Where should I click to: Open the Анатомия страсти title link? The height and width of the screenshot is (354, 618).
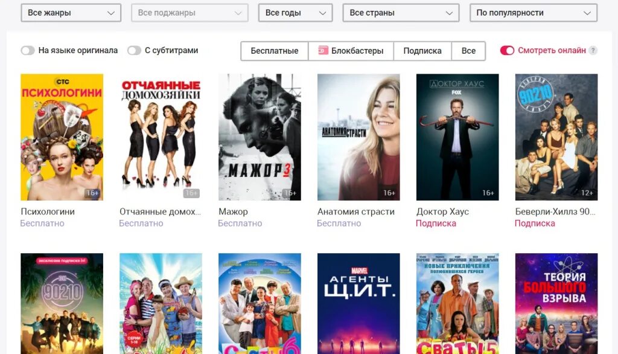coord(356,211)
